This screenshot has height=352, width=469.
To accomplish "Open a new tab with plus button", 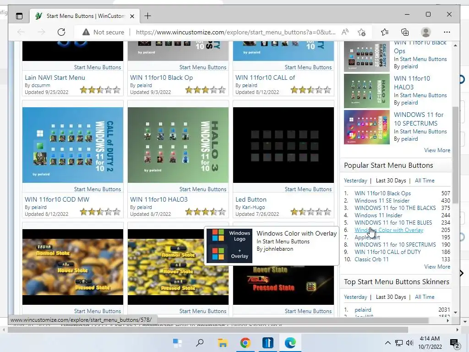I will point(147,16).
